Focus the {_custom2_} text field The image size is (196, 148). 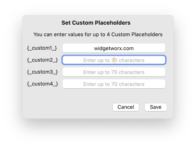pyautogui.click(x=114, y=60)
